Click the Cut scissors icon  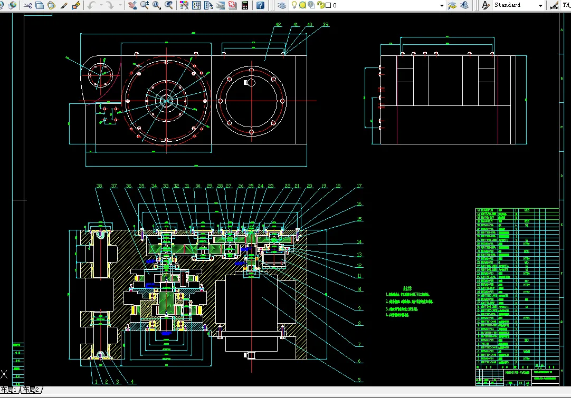pos(27,5)
